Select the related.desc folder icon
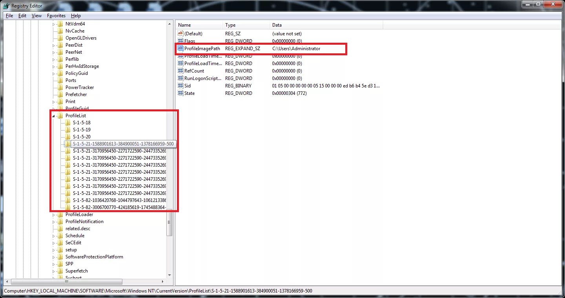Viewport: 565px width, 298px height. click(60, 229)
